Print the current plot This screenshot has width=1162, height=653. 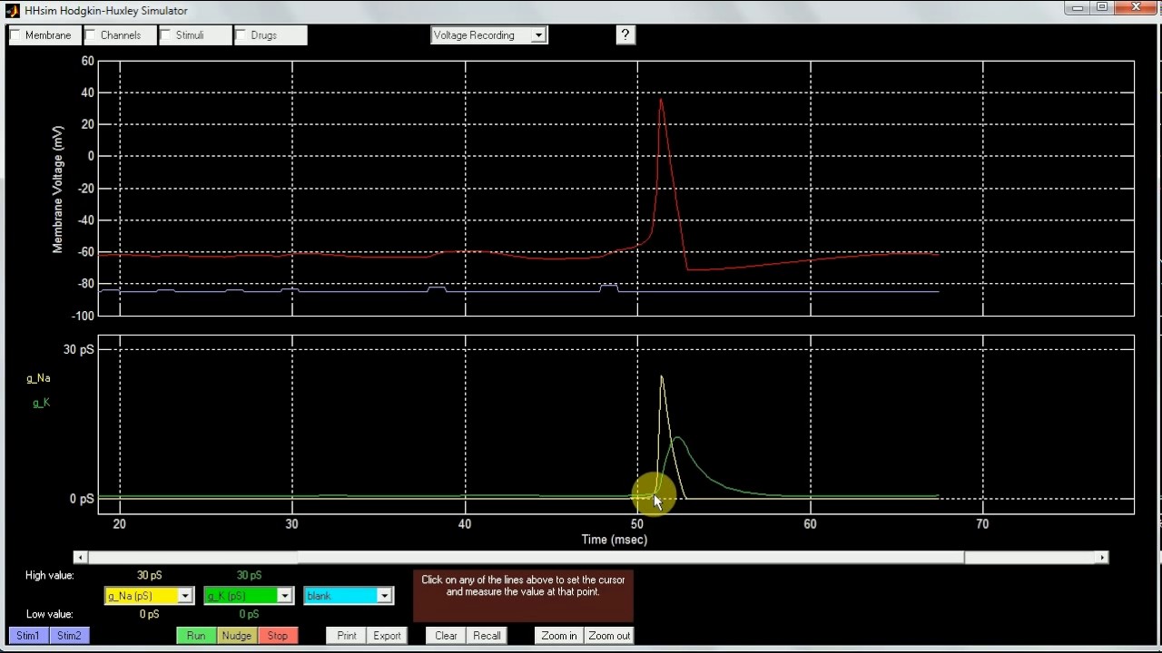pos(347,636)
